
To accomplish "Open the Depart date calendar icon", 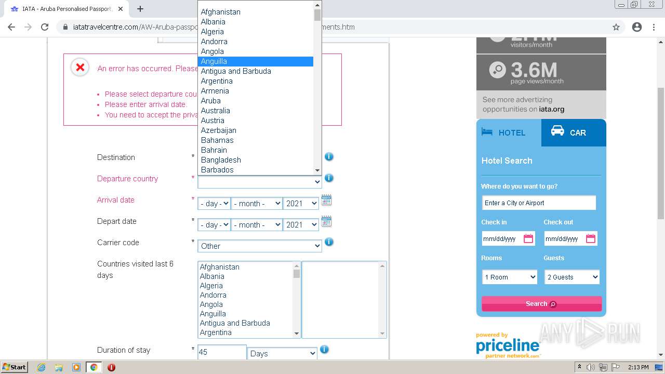I will coord(326,221).
